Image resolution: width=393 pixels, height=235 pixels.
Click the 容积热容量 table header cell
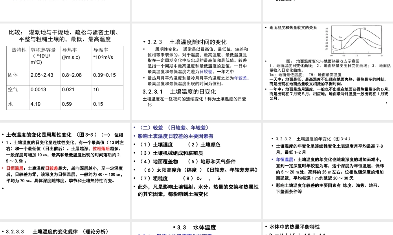(44, 50)
